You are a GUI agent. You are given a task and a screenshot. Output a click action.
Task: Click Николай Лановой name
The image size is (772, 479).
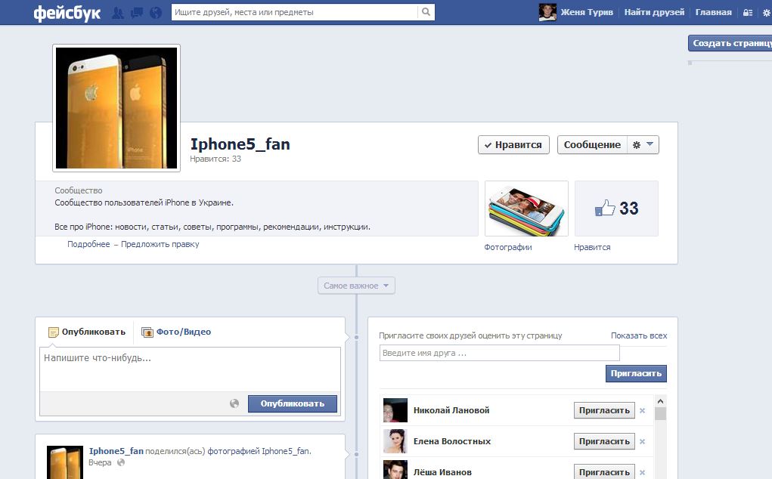(451, 410)
